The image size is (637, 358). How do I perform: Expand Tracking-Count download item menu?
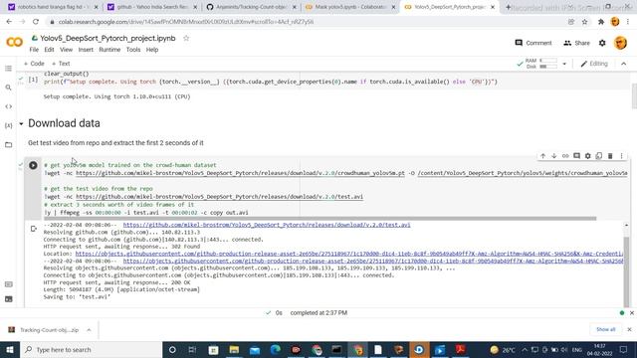[89, 330]
